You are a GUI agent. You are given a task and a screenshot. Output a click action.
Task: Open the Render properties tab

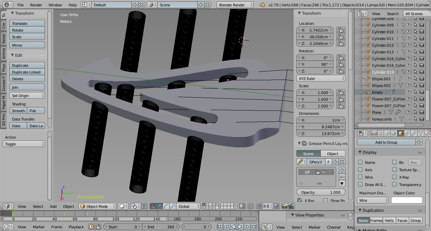(x=374, y=133)
